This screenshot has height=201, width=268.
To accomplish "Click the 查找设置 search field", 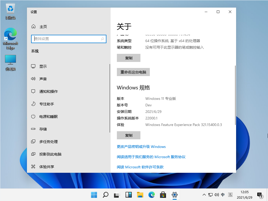I will tap(69, 39).
